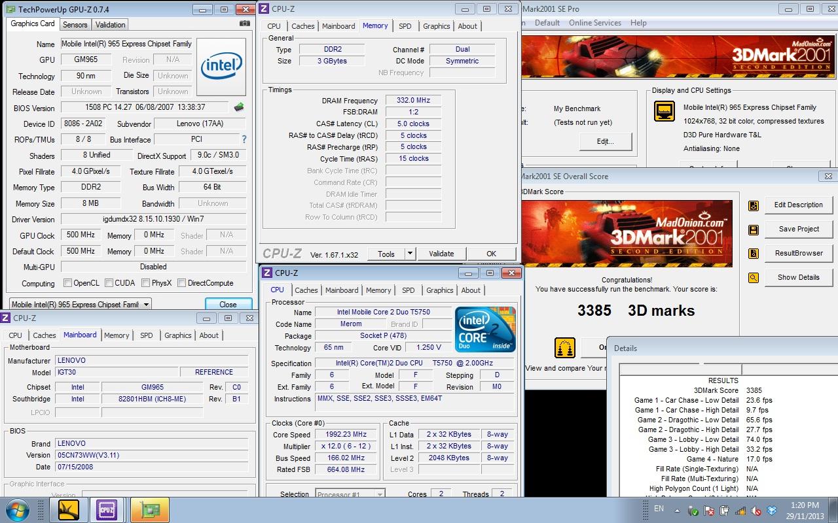Viewport: 838px width, 523px height.
Task: Click the Edit Description button
Action: coord(798,205)
